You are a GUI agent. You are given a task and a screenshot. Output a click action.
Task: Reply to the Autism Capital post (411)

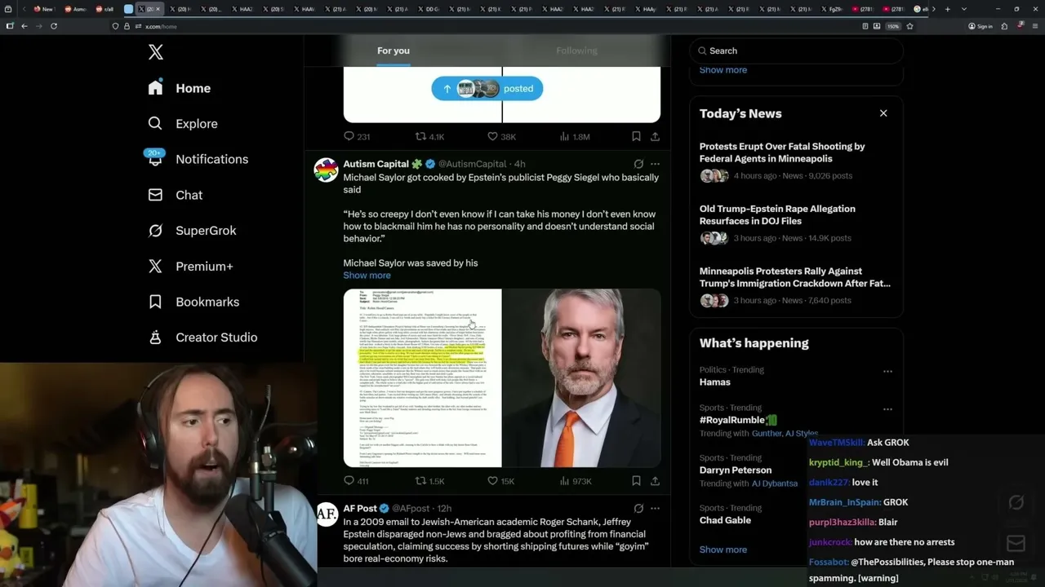point(356,481)
